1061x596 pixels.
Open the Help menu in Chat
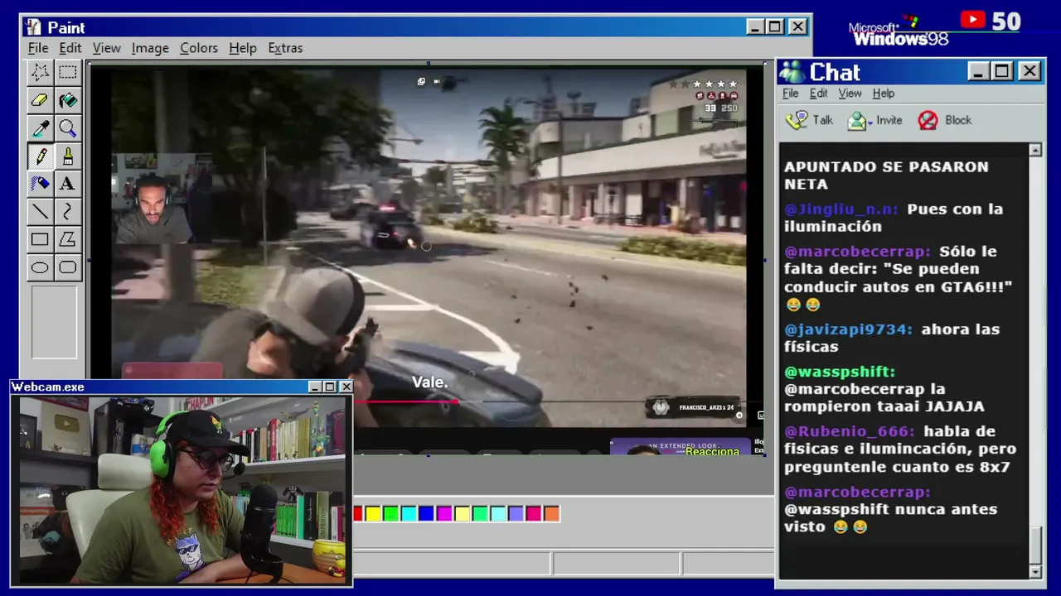[x=884, y=94]
